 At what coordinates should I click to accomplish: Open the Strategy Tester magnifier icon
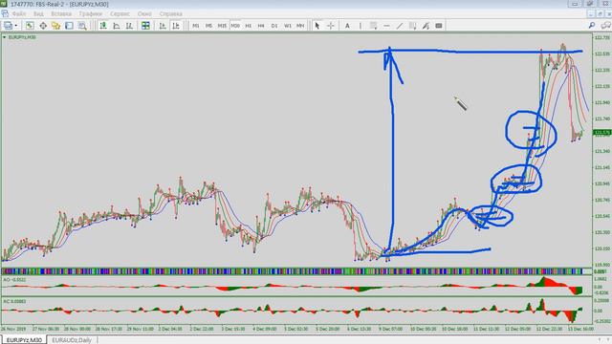pos(82,26)
